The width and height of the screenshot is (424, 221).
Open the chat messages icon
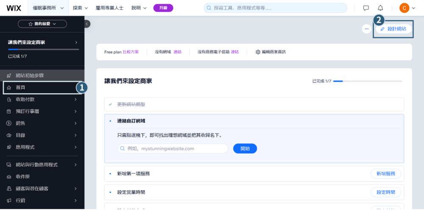(366, 8)
